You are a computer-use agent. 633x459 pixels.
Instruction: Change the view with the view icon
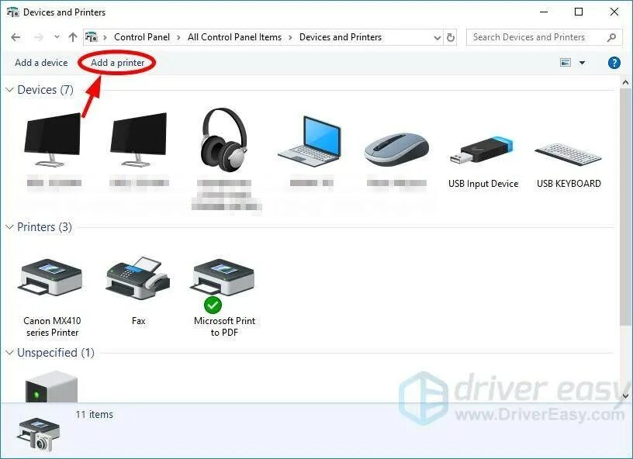pyautogui.click(x=566, y=63)
